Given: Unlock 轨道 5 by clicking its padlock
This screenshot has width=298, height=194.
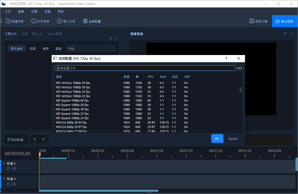Looking at the screenshot, I should click(x=8, y=168).
